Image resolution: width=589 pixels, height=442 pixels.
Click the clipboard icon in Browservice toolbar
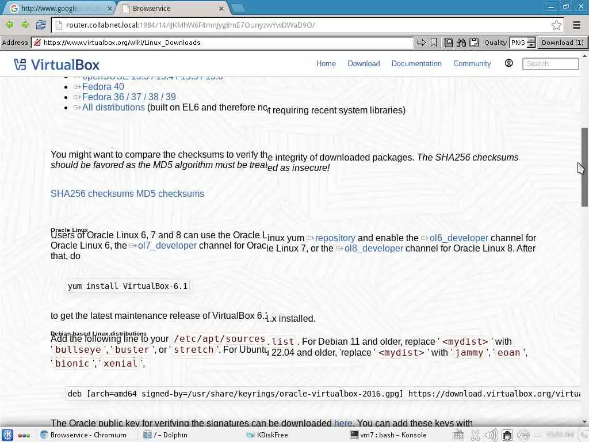pyautogui.click(x=474, y=43)
